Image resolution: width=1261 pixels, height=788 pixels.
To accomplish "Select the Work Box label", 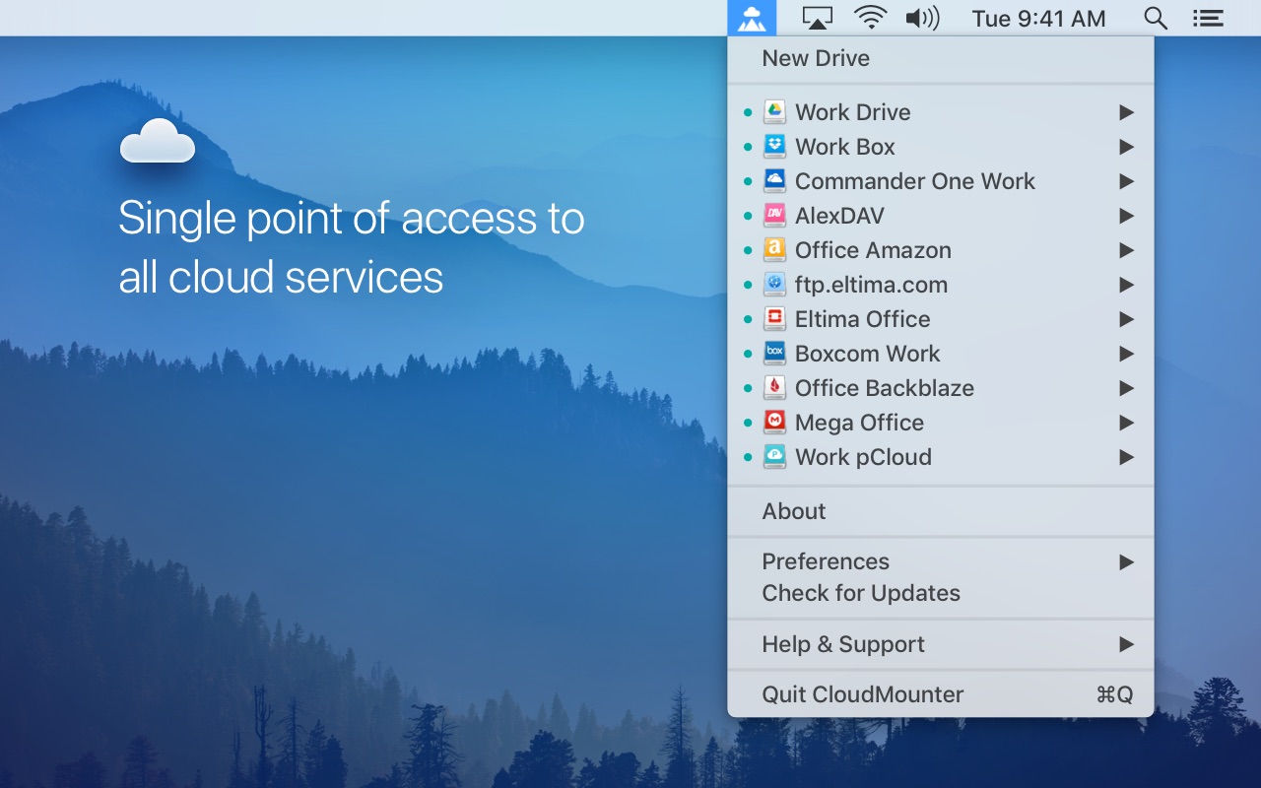I will click(845, 147).
